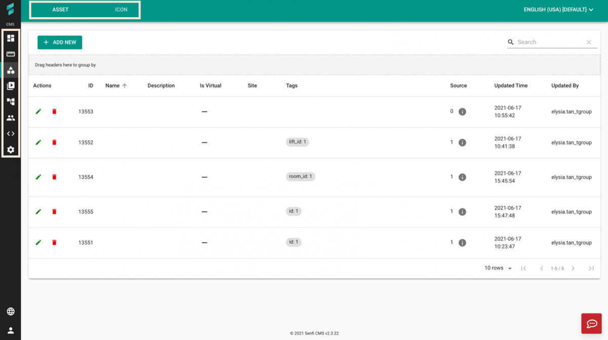
Task: Open the ENGLISH (USA) language dropdown
Action: (x=558, y=9)
